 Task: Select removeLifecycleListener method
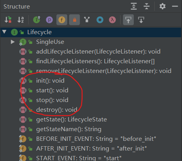click(104, 71)
